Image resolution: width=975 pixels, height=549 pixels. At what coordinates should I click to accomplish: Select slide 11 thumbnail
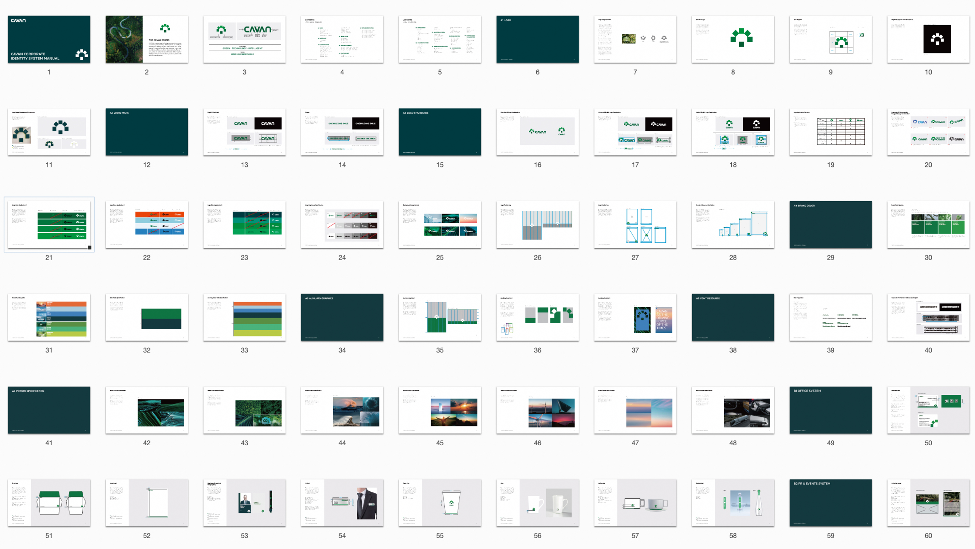[x=49, y=132]
